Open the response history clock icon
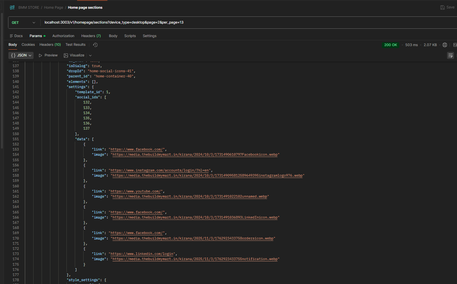The height and width of the screenshot is (284, 457). (95, 45)
